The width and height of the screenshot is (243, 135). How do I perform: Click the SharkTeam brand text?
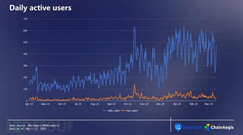pyautogui.click(x=192, y=127)
